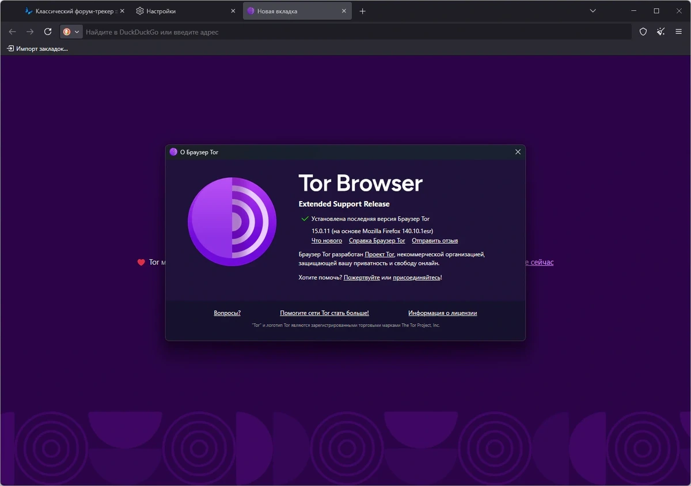Viewport: 691px width, 486px height.
Task: Minimize the browser window
Action: tap(633, 11)
